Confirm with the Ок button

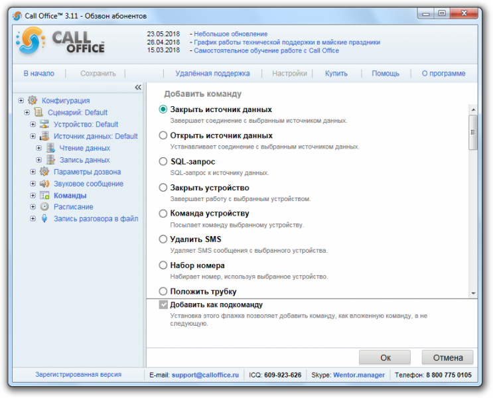385,358
